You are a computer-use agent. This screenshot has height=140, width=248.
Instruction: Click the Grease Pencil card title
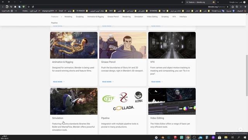tap(108, 62)
